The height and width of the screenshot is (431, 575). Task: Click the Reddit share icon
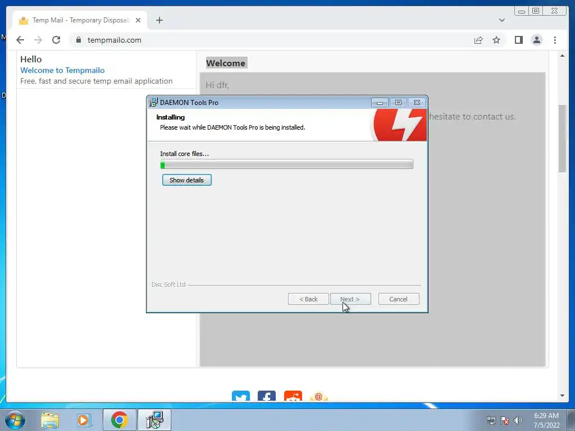(x=293, y=396)
